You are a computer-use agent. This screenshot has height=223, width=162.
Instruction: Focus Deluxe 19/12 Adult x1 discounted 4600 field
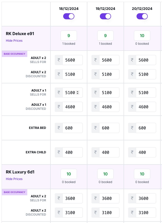(109, 107)
